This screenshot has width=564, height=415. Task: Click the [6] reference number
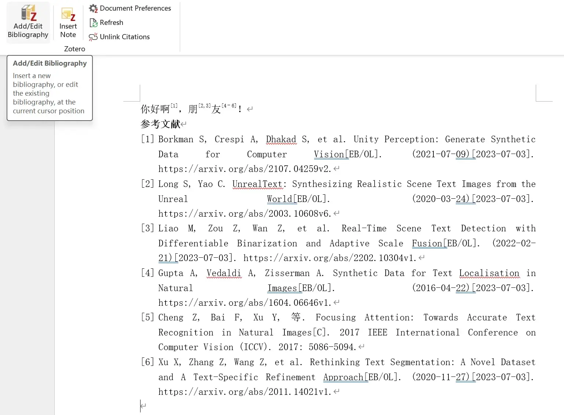tap(148, 362)
